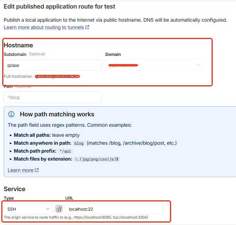Click the 'Full hostname:' label
The height and width of the screenshot is (225, 236).
tap(18, 76)
